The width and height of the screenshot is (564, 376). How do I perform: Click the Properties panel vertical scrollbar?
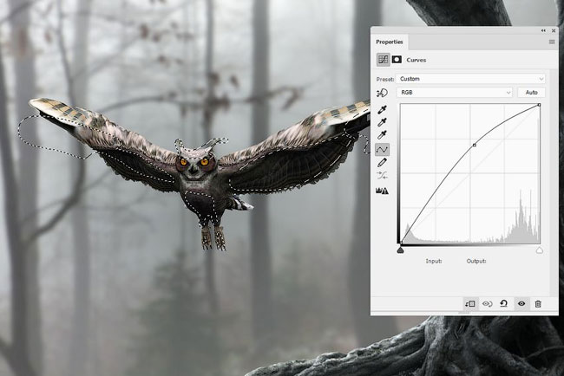[554, 183]
